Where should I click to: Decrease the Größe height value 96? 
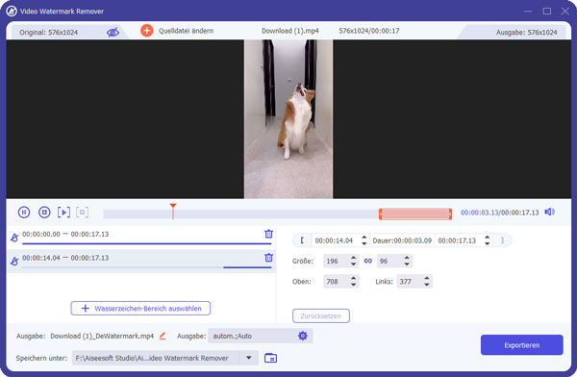click(x=407, y=264)
